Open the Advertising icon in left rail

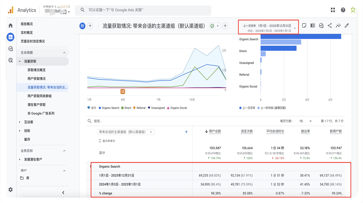click(11, 60)
